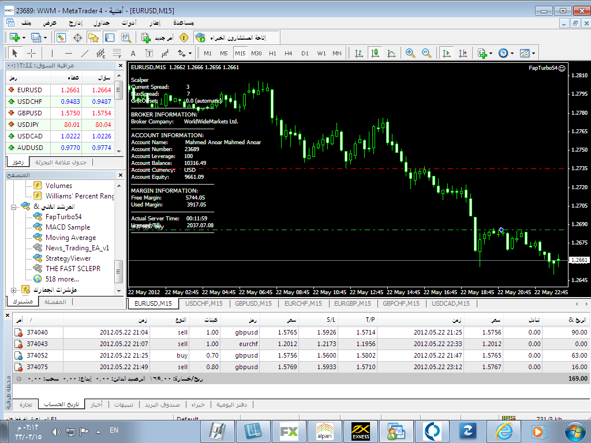Open the أدوات (Tools) menu

point(129,22)
